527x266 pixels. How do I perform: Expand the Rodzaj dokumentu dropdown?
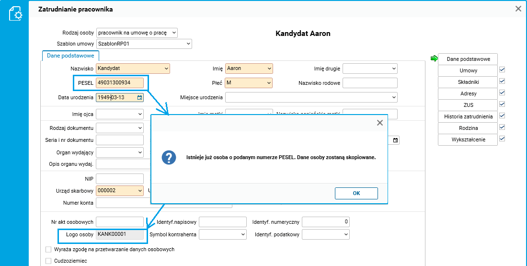120,128
